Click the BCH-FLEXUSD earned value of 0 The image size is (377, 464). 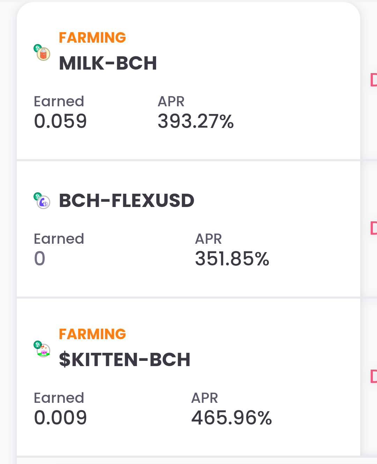point(40,259)
